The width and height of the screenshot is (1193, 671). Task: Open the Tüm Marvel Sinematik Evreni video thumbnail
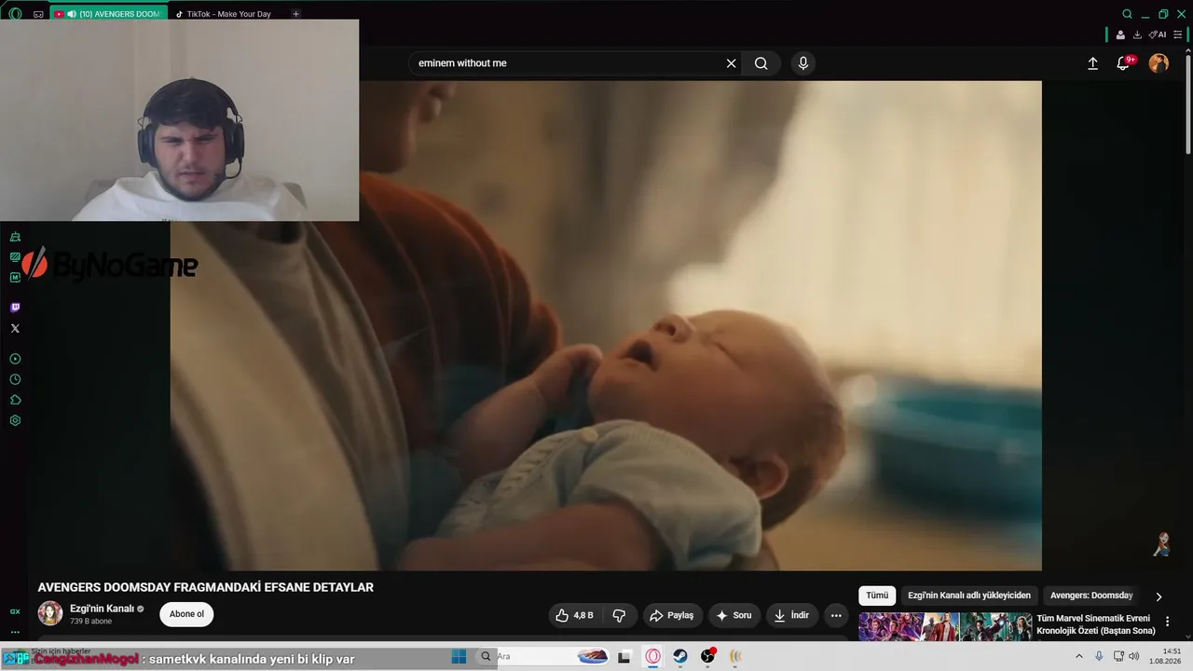click(945, 626)
